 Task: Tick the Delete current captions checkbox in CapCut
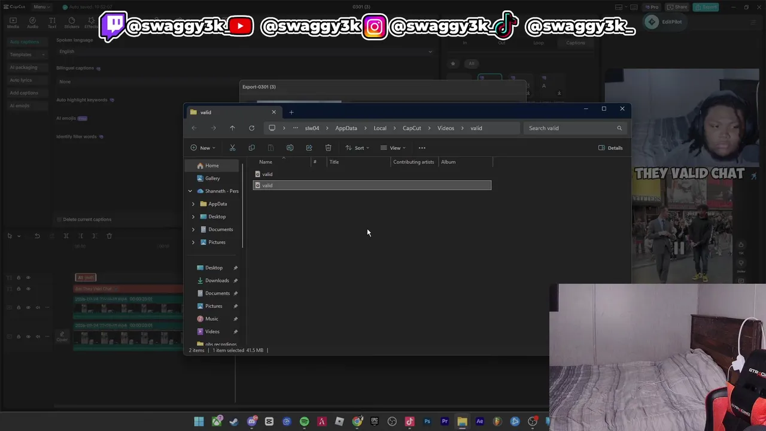[59, 220]
